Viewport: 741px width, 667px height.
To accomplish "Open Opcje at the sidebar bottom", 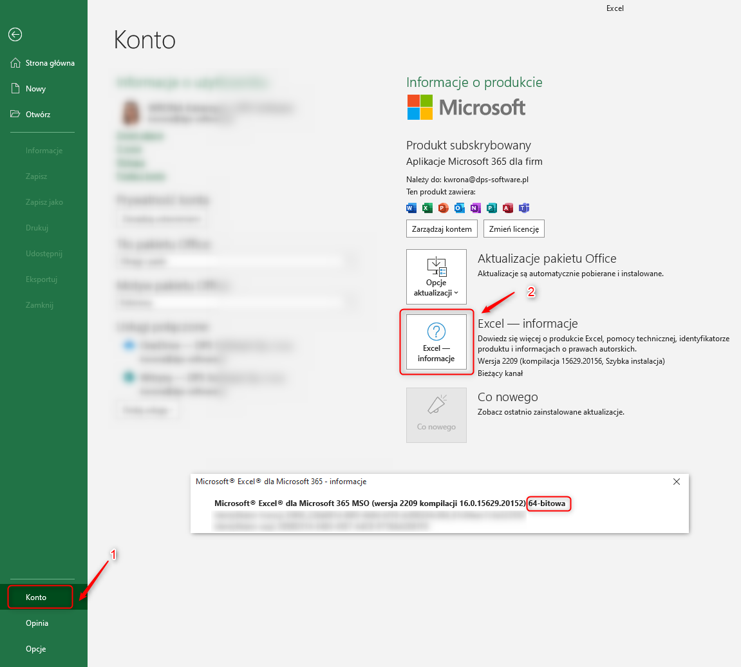I will coord(36,649).
